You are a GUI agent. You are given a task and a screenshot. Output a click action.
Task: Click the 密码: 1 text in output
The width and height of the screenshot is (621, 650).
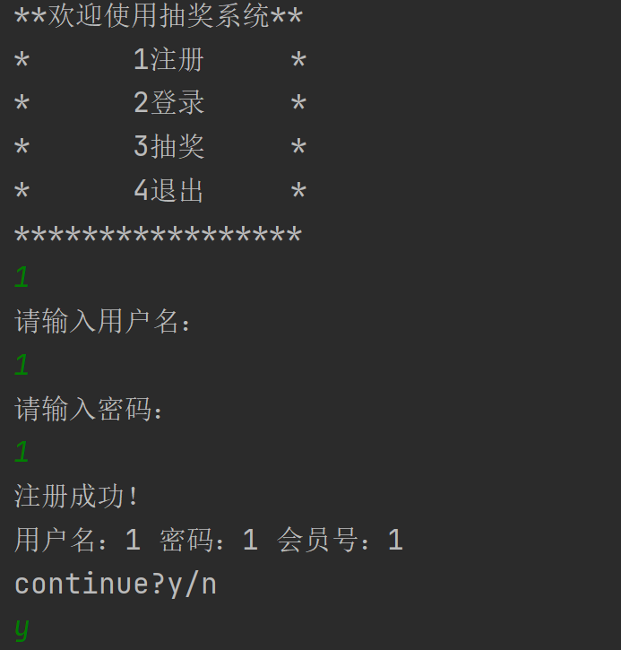pos(209,540)
